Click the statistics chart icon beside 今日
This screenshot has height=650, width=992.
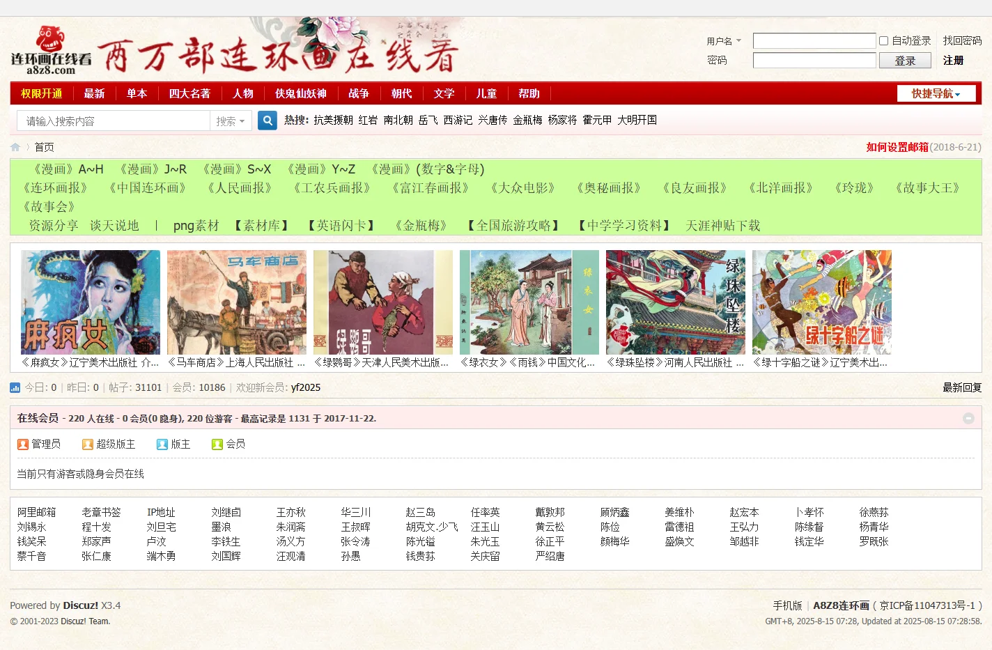tap(15, 387)
